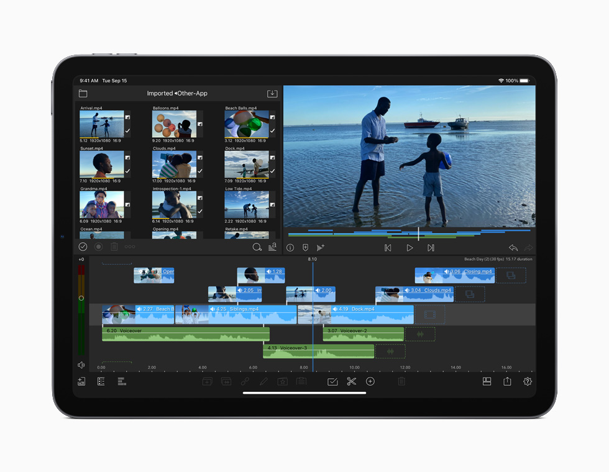Select the Voiceover-3 clip in the timeline

pos(318,351)
